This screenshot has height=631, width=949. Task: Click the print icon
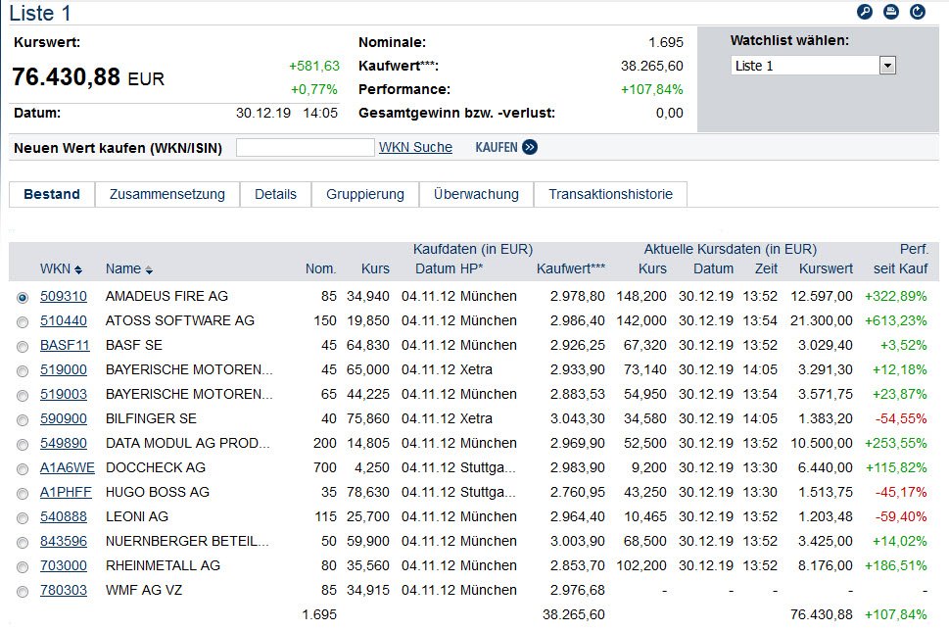[891, 12]
